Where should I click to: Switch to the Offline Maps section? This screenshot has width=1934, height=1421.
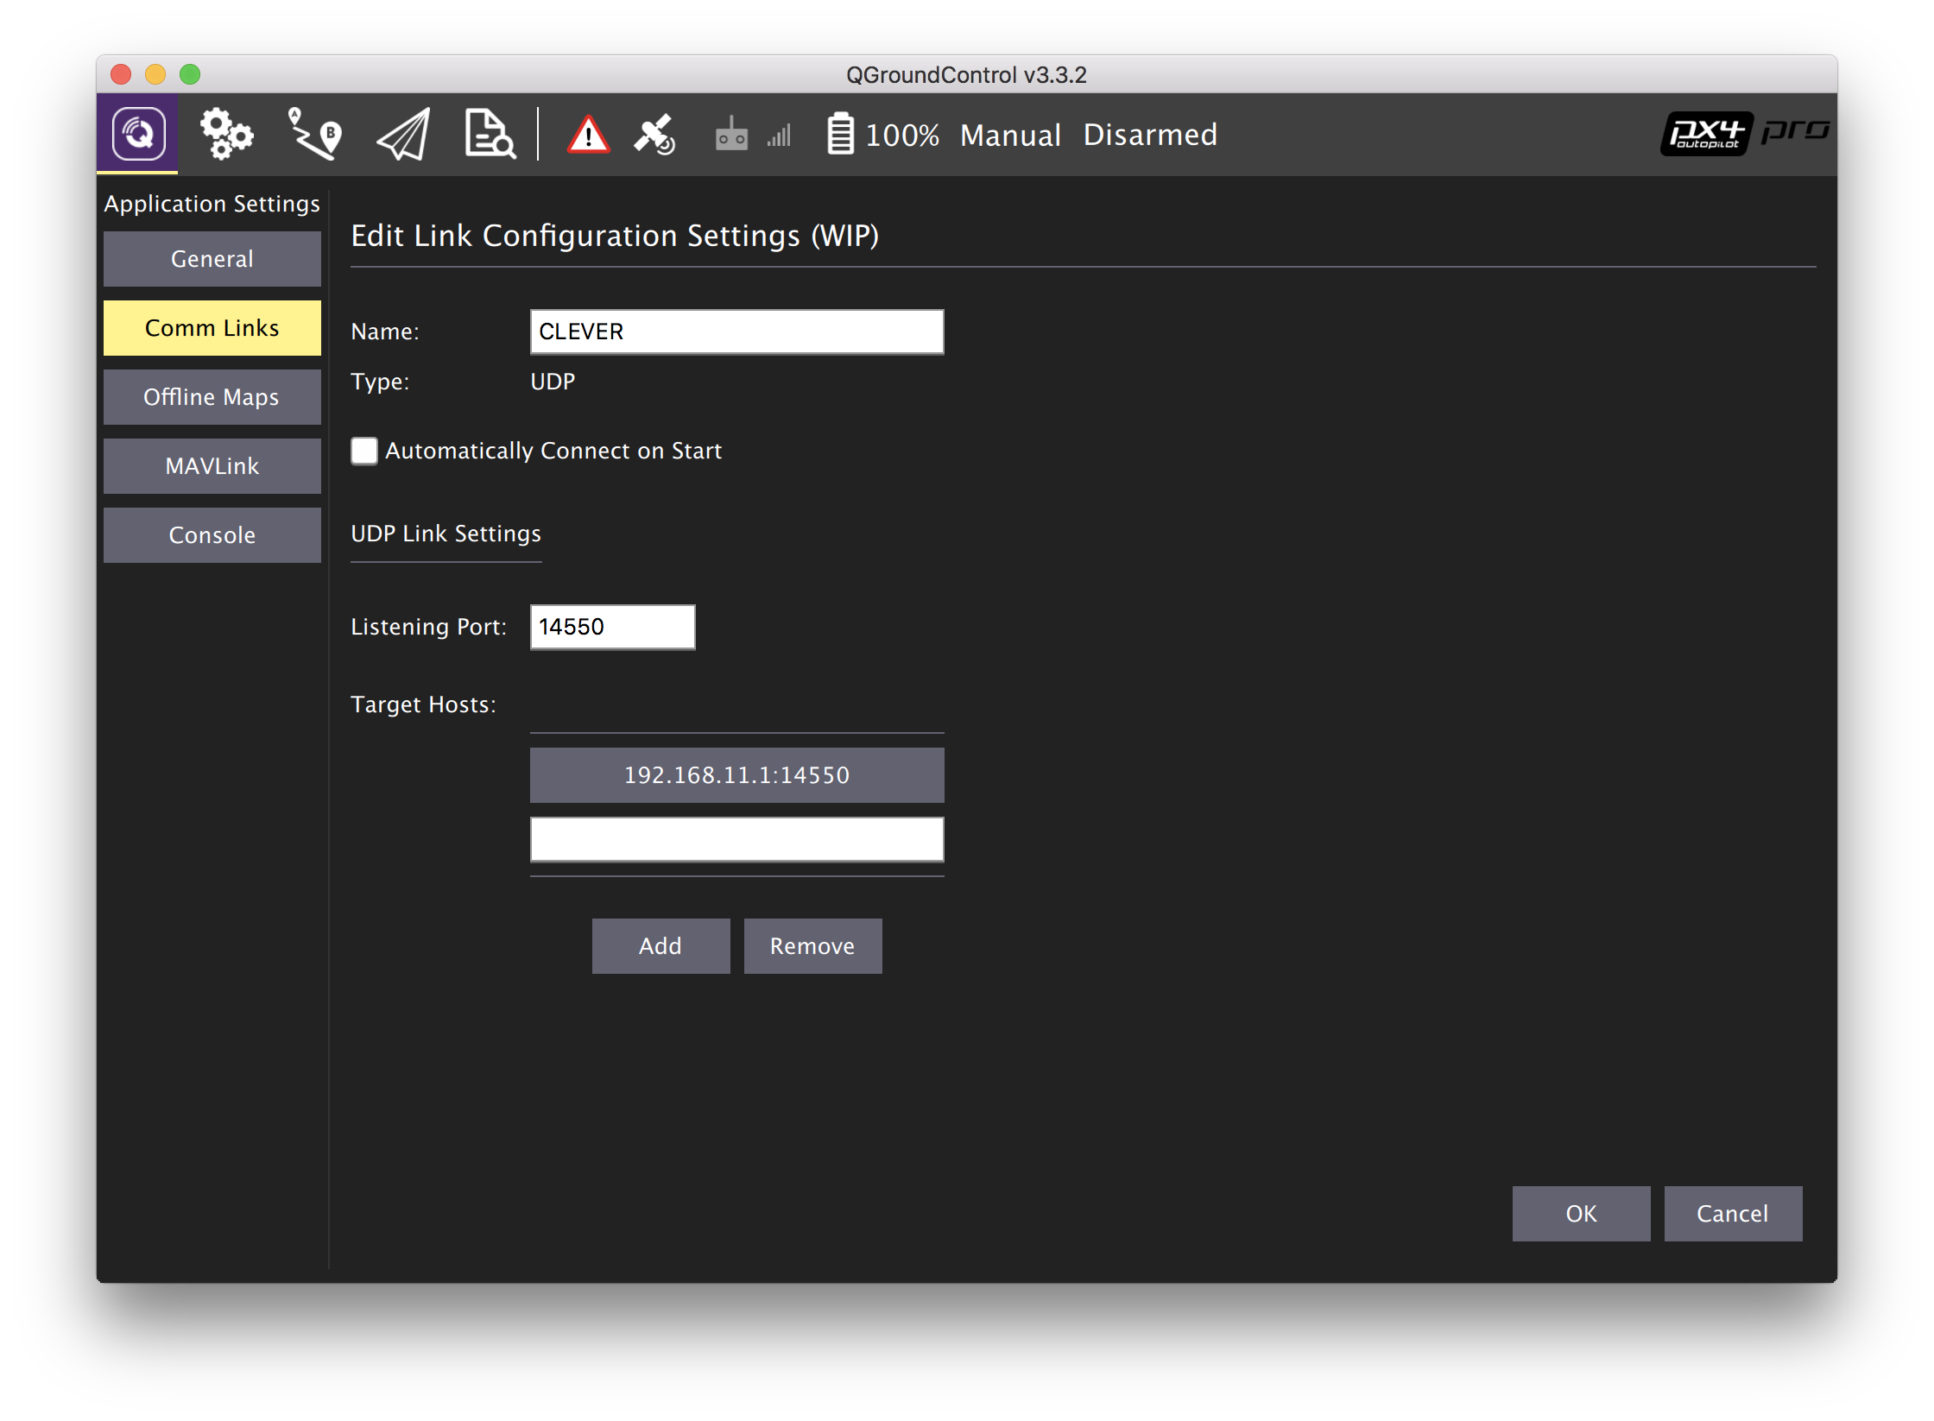coord(212,396)
